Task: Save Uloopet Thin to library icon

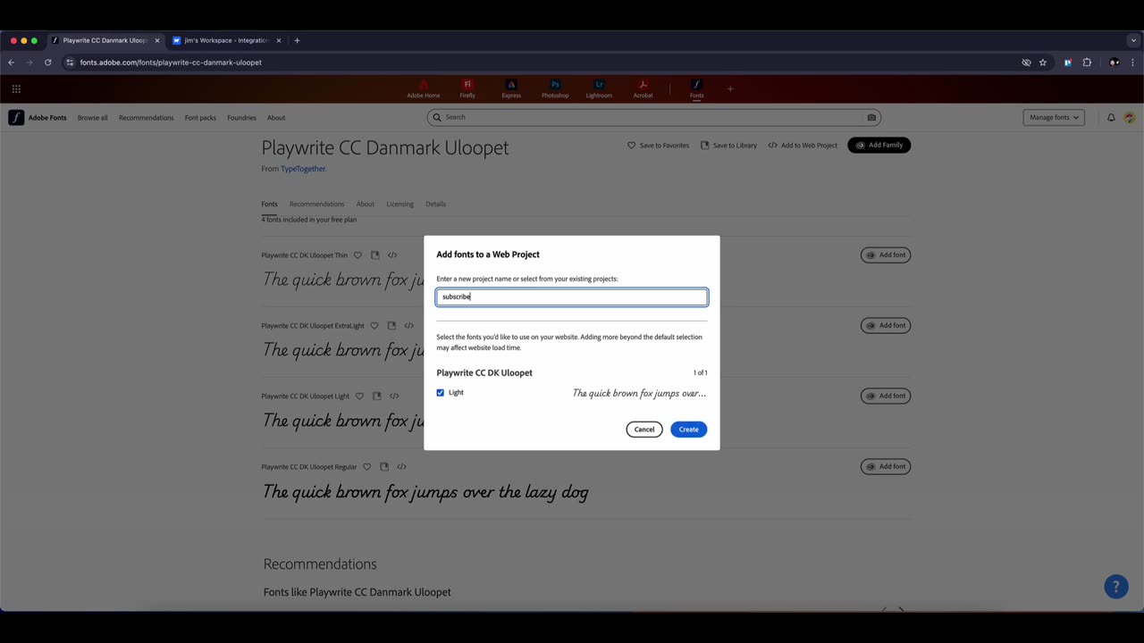Action: coord(375,255)
